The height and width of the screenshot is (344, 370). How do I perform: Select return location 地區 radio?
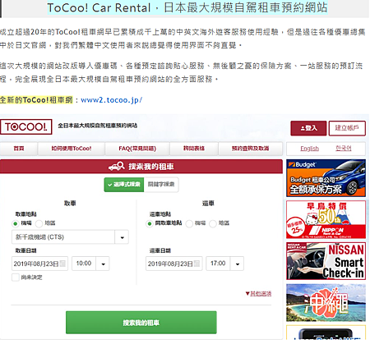point(213,223)
